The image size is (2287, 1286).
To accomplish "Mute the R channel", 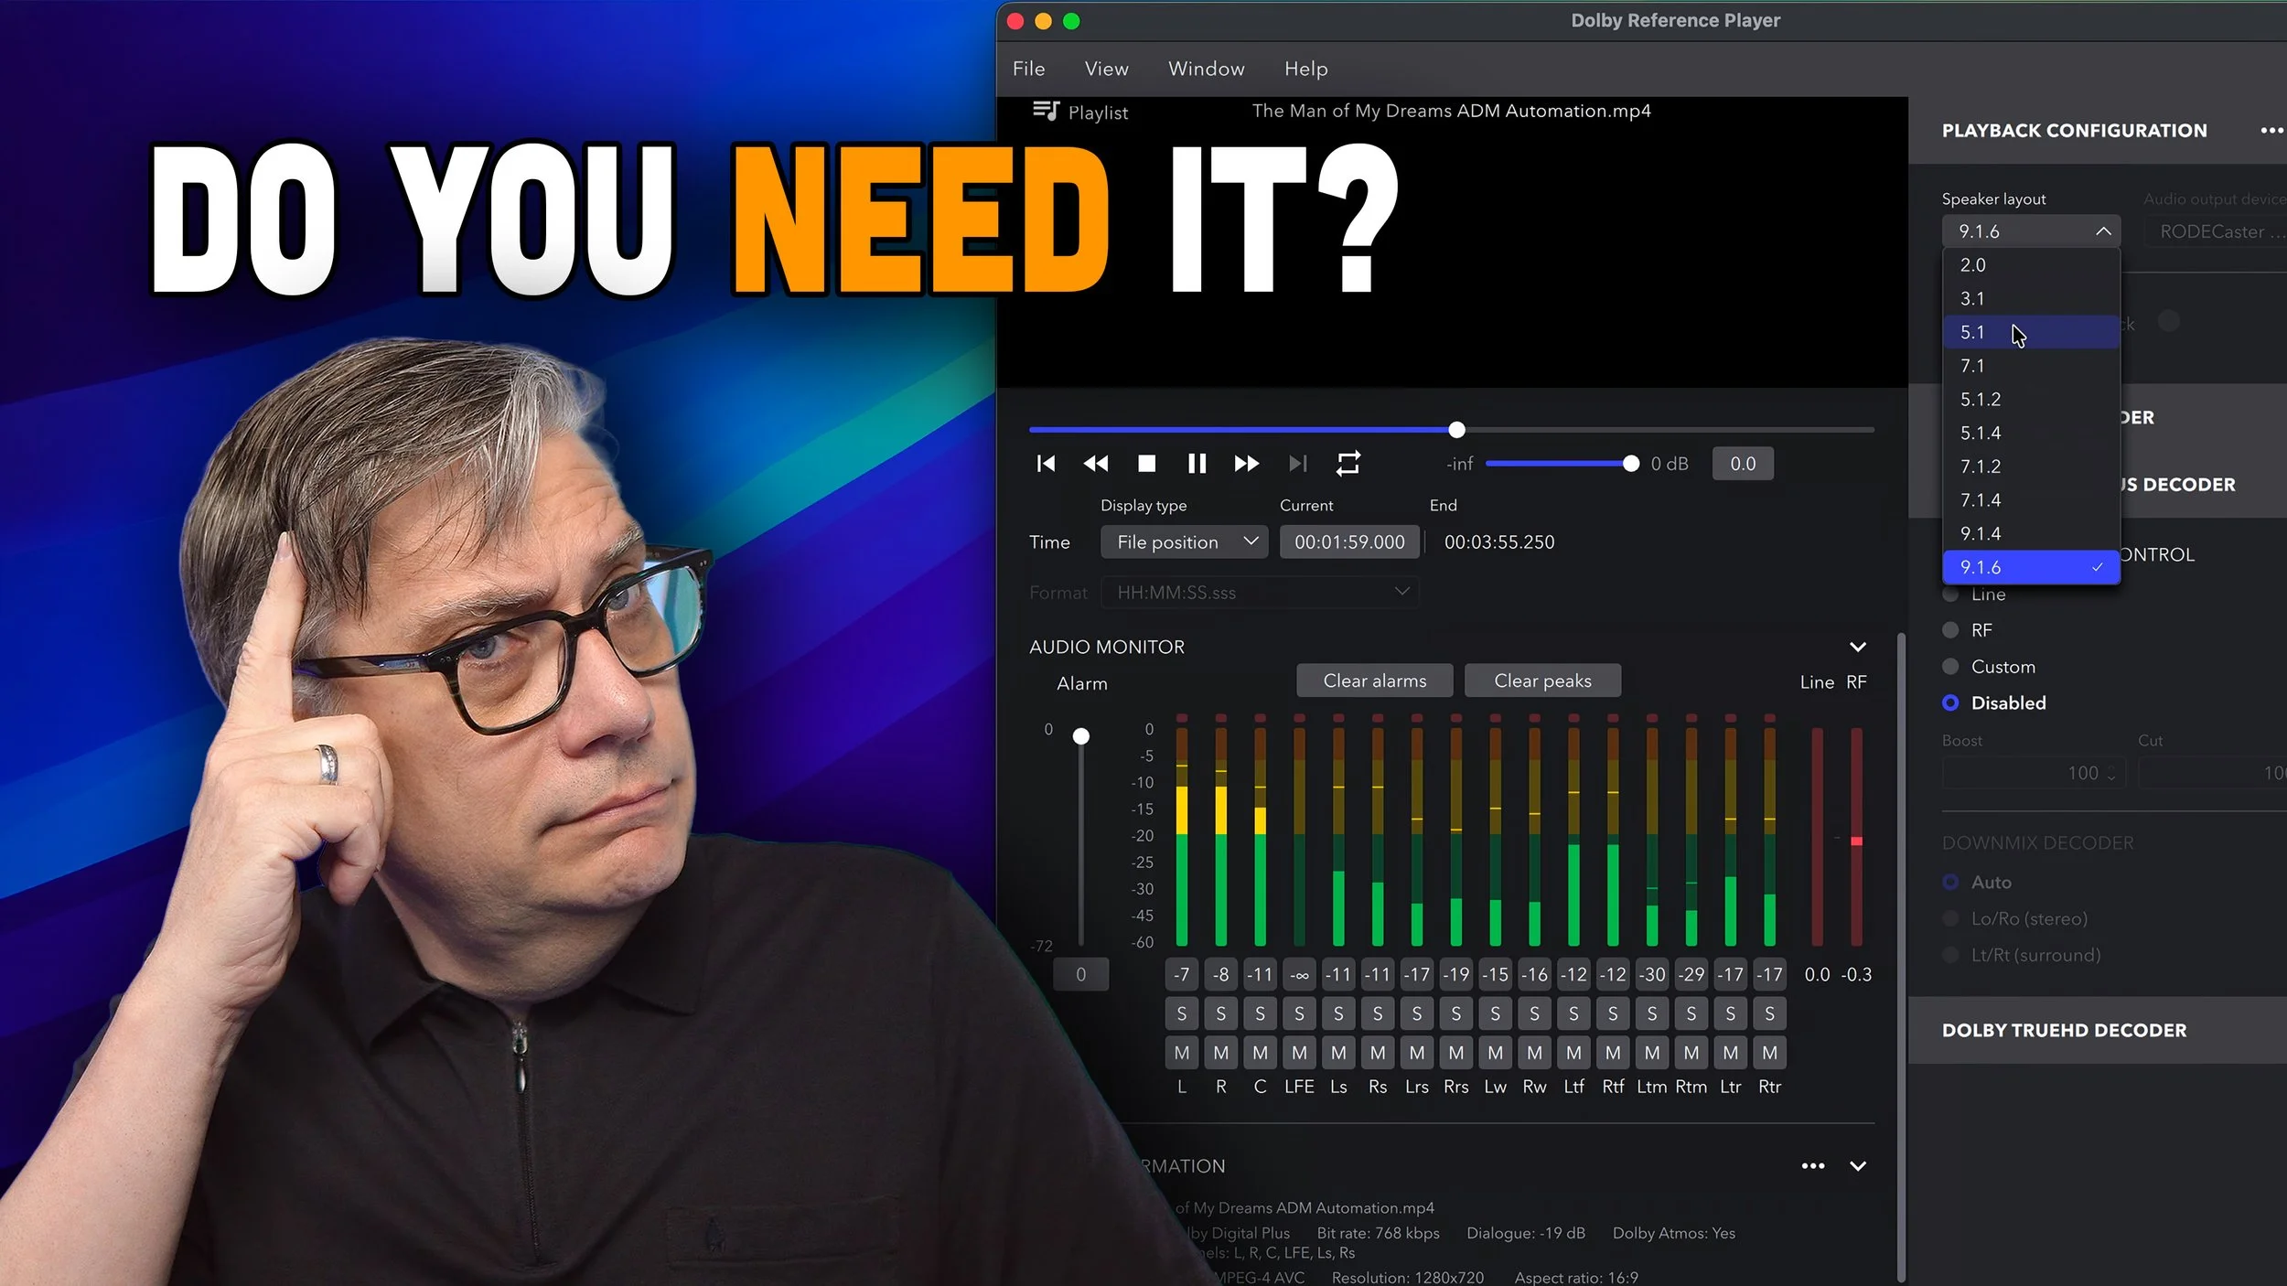I will (x=1221, y=1053).
